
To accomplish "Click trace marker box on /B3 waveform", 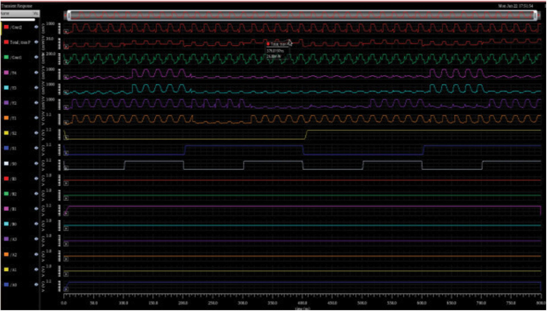I will coord(66,183).
